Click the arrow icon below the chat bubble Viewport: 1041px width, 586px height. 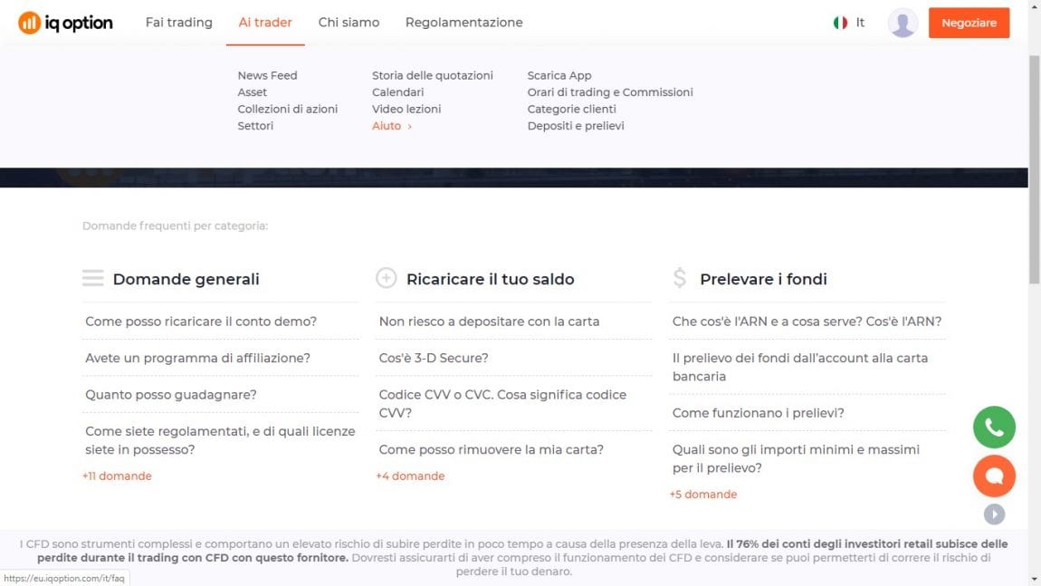(994, 513)
